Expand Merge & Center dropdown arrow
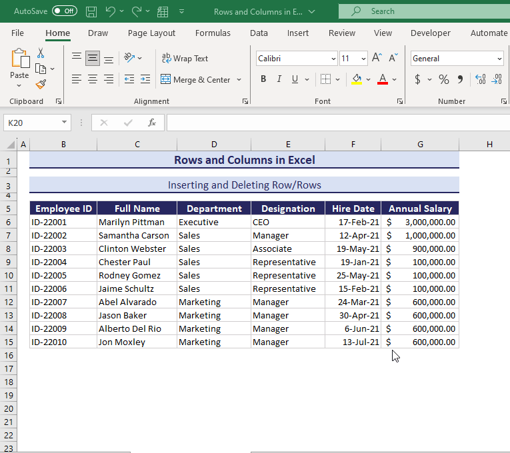Image resolution: width=510 pixels, height=453 pixels. tap(239, 80)
